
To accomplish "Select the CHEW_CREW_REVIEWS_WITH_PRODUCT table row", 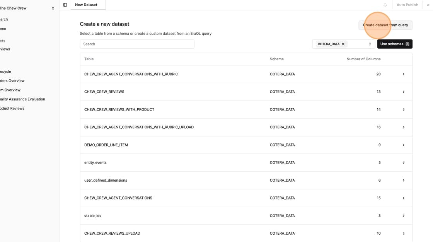I will click(x=119, y=110).
